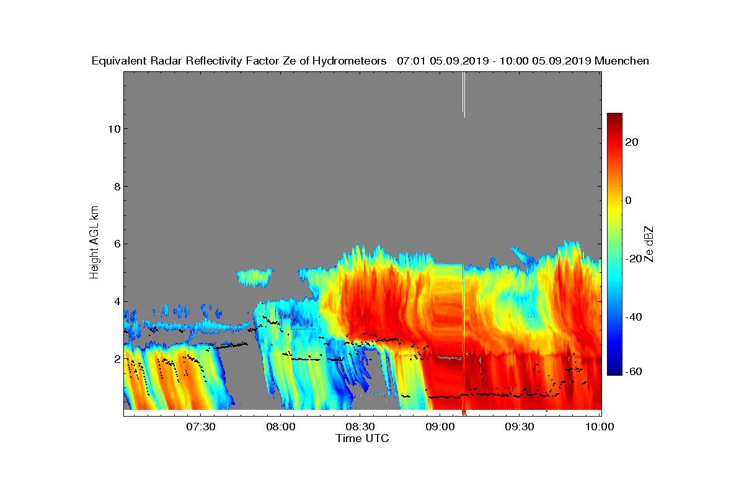The width and height of the screenshot is (744, 496).
Task: Click the station name 'Muenchen' in the title
Action: pyautogui.click(x=622, y=61)
